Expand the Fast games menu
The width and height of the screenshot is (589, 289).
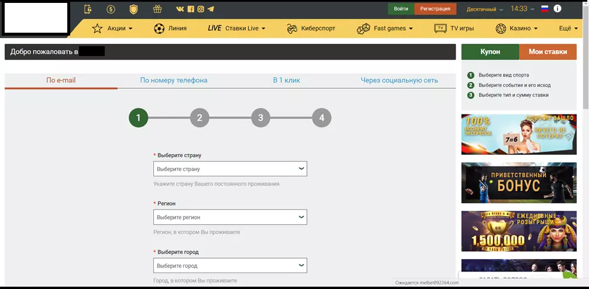click(393, 29)
